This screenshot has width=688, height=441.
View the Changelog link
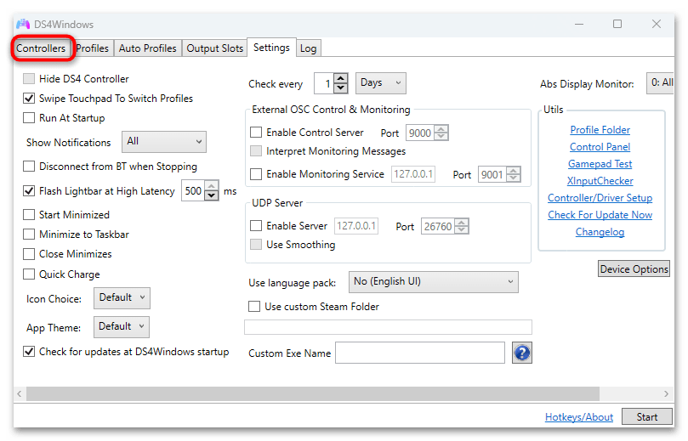[x=600, y=232]
